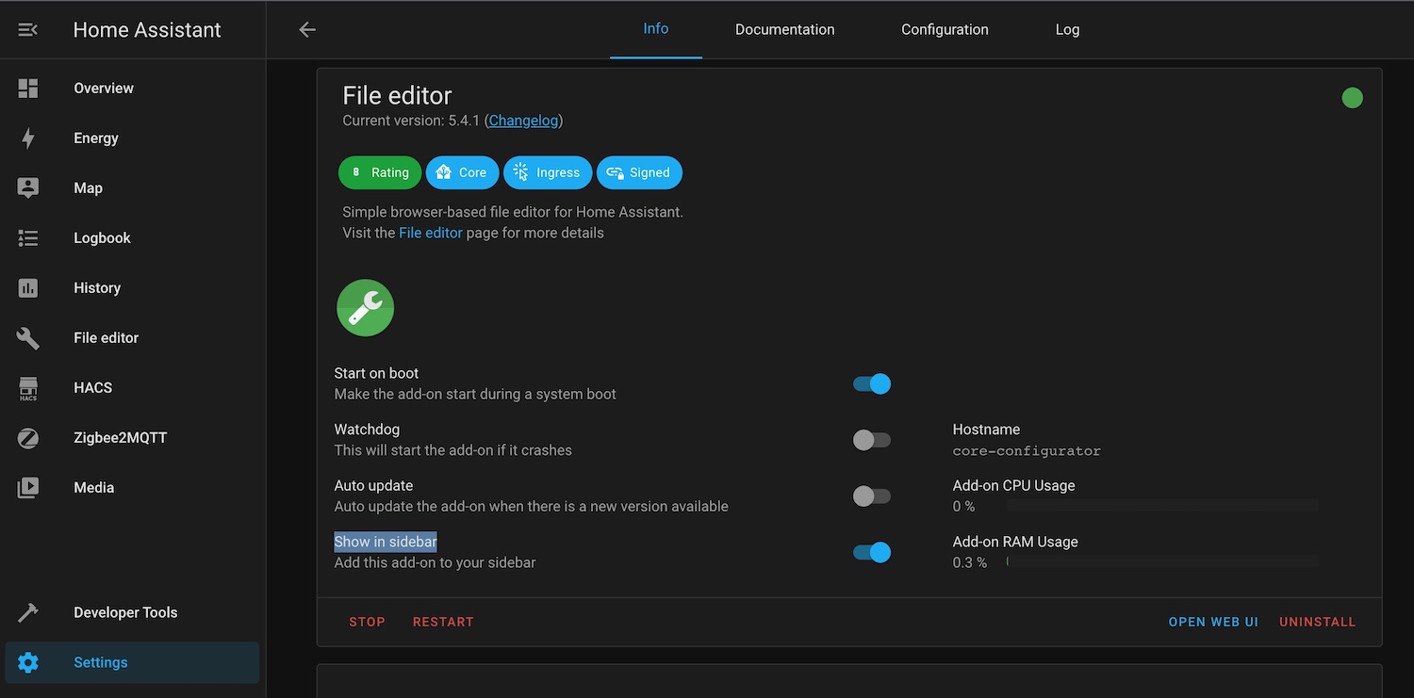The image size is (1414, 698).
Task: Open the Map panel
Action: (x=88, y=187)
